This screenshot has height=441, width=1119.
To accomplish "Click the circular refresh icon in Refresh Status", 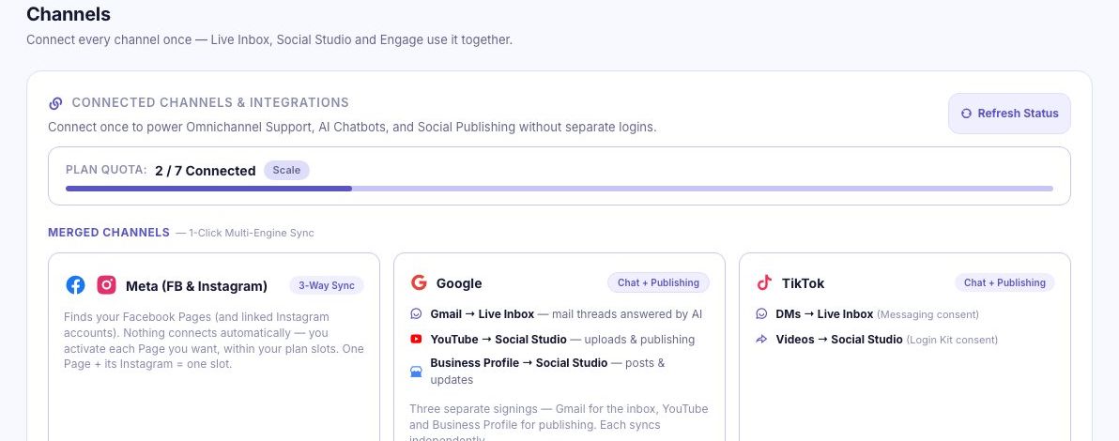I will 966,114.
